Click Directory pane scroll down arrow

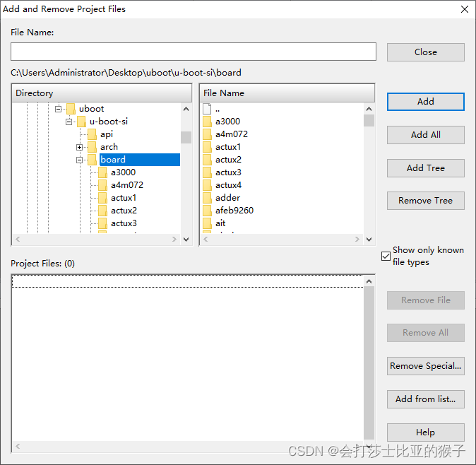[x=186, y=240]
